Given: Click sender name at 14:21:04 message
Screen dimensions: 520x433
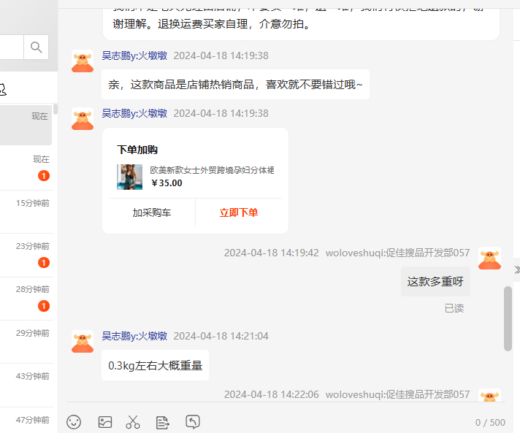Looking at the screenshot, I should [x=134, y=336].
